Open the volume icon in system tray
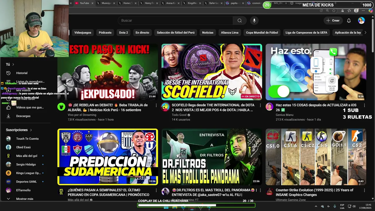The height and width of the screenshot is (211, 375). pos(354,206)
